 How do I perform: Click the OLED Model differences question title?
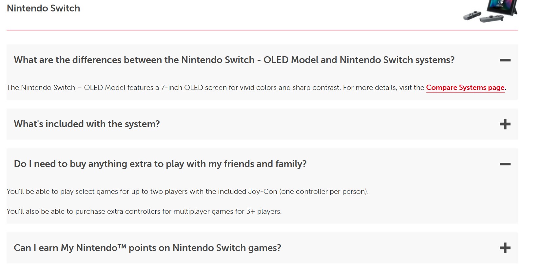coord(234,60)
